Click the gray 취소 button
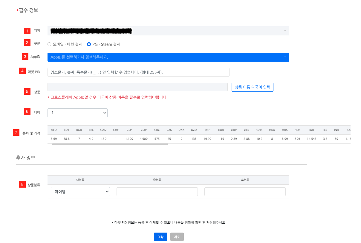Viewport: 361px width, 243px height. point(177,237)
